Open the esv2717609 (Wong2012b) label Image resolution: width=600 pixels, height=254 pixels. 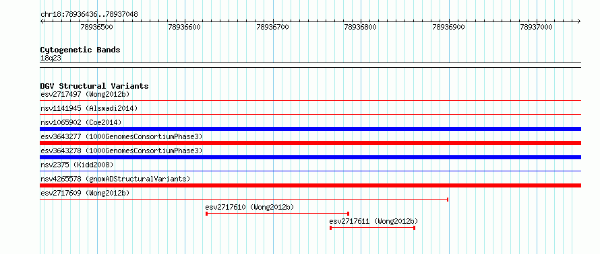(x=85, y=193)
